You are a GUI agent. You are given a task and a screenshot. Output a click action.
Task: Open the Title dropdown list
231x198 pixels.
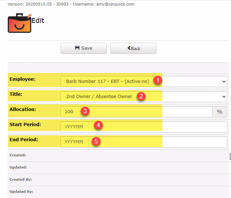coord(144,97)
